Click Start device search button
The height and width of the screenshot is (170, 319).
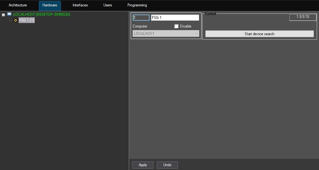pyautogui.click(x=259, y=34)
